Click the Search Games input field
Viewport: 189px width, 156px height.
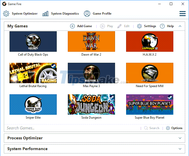click(x=72, y=128)
